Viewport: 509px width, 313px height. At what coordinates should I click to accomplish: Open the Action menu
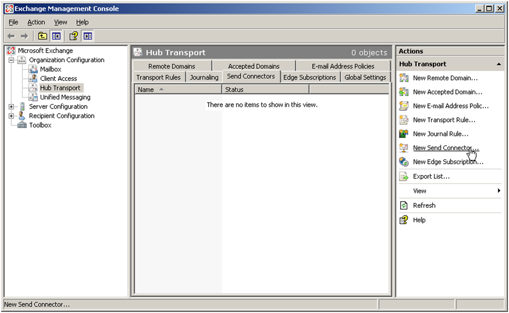click(x=36, y=22)
